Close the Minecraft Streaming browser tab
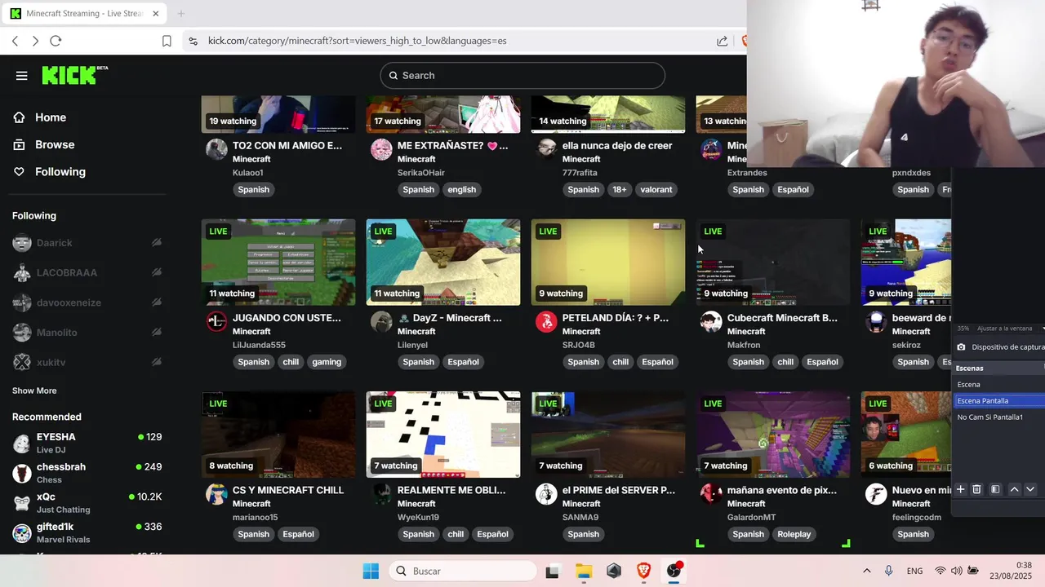 point(155,14)
